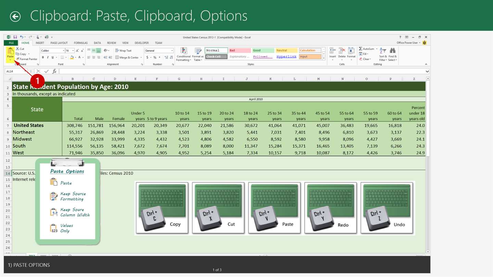This screenshot has width=493, height=277.
Task: Click the Fill Color bucket icon
Action: [x=72, y=57]
